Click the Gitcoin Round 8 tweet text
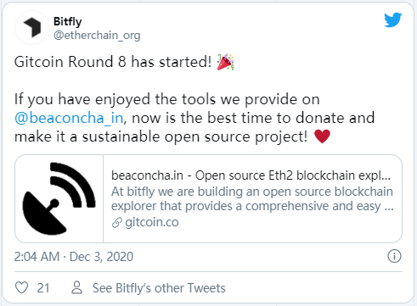The width and height of the screenshot is (417, 306). [x=113, y=62]
